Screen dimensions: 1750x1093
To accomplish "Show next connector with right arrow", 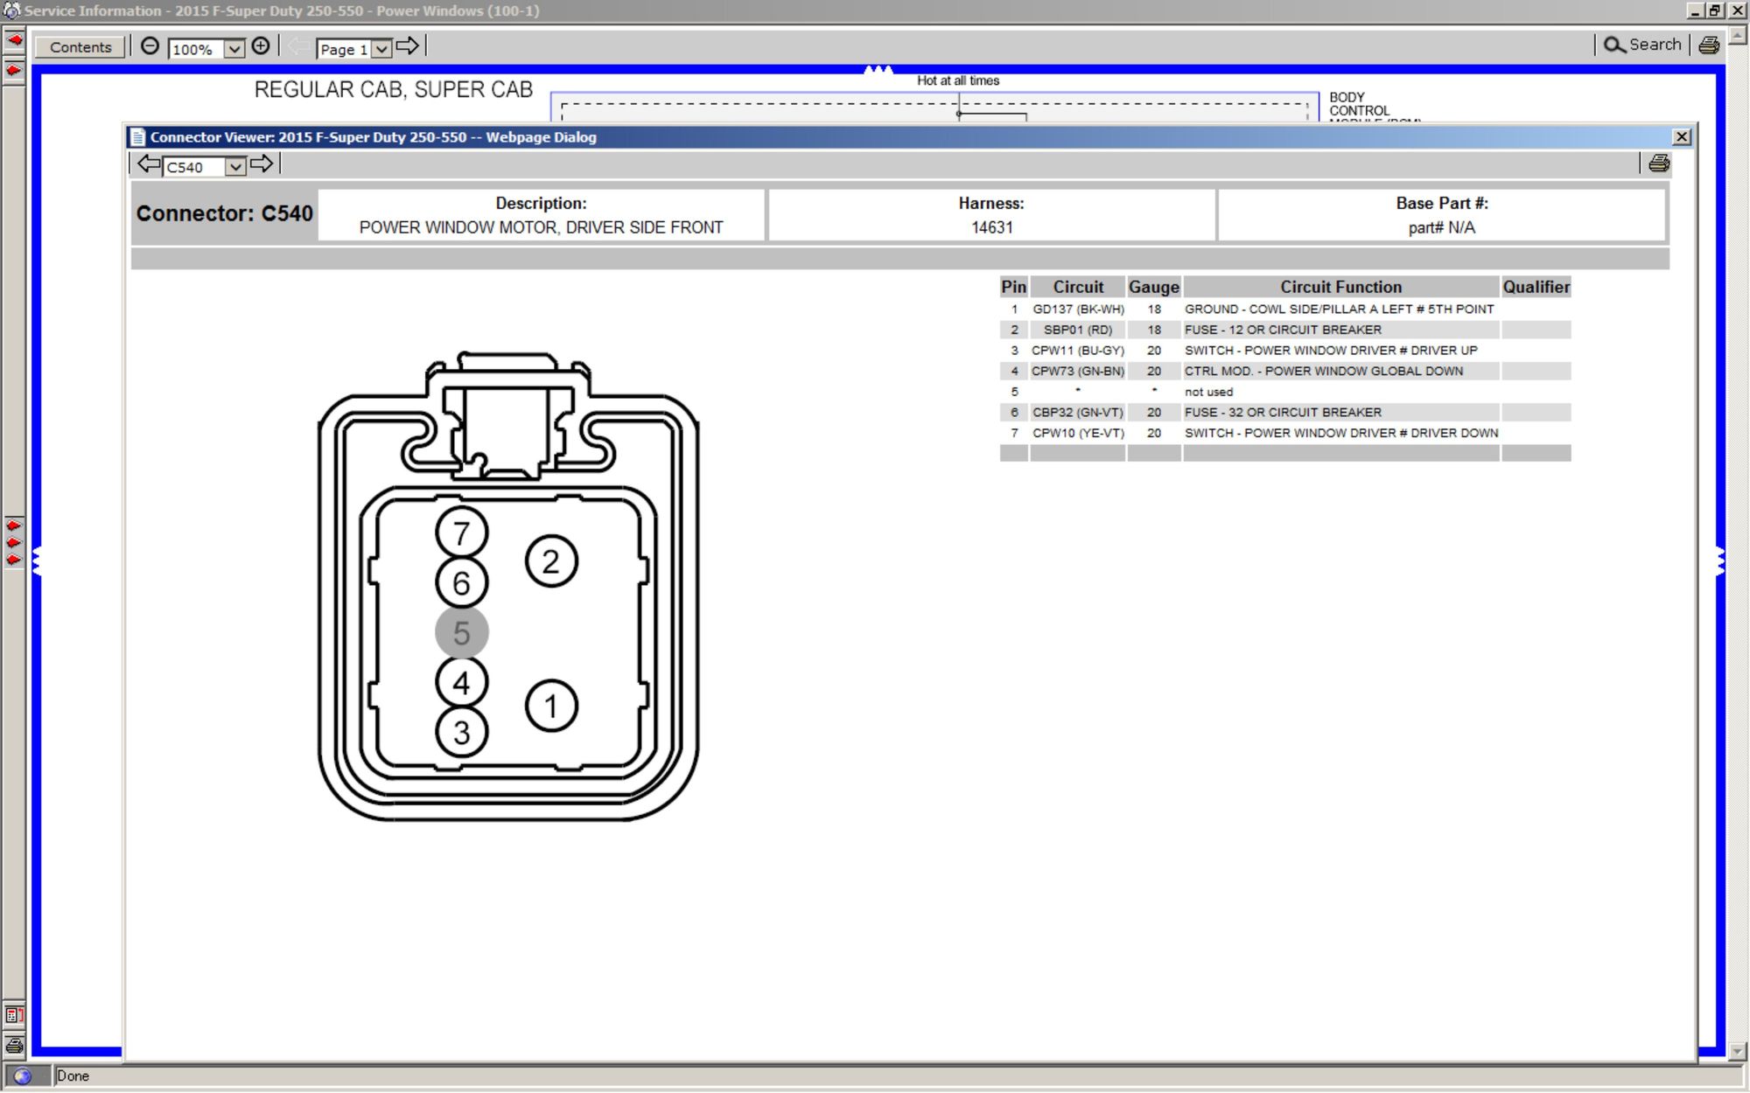I will (262, 164).
